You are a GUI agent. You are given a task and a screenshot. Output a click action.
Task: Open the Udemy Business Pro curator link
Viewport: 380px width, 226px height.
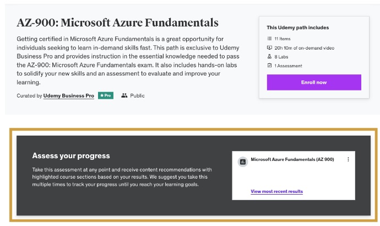click(69, 95)
